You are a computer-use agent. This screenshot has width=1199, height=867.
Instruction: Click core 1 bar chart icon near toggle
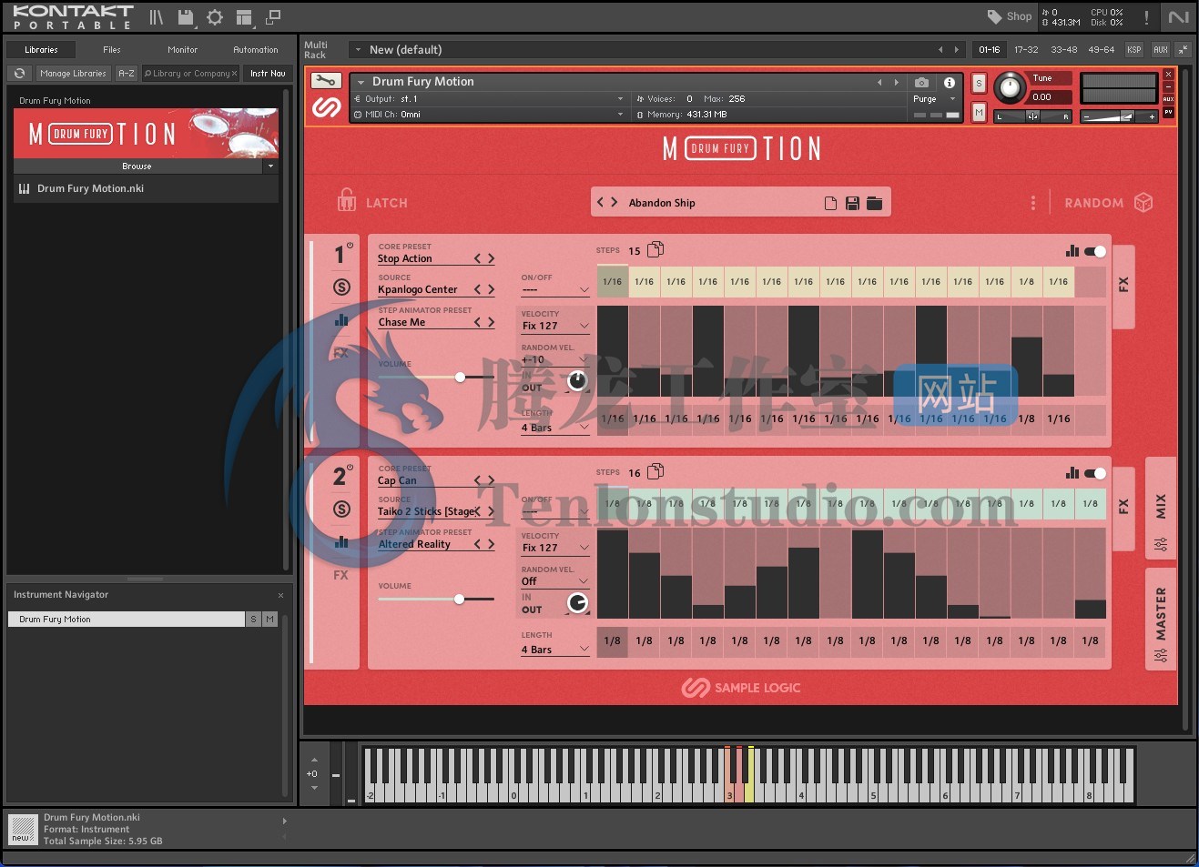(x=1072, y=251)
